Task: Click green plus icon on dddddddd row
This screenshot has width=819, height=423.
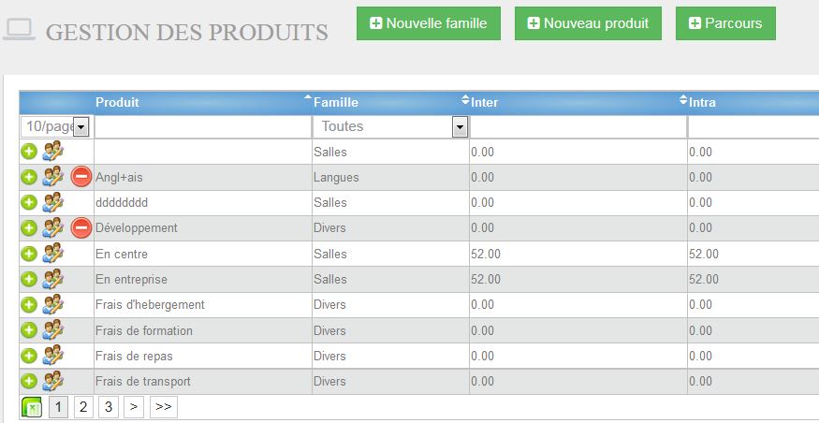Action: (x=29, y=202)
